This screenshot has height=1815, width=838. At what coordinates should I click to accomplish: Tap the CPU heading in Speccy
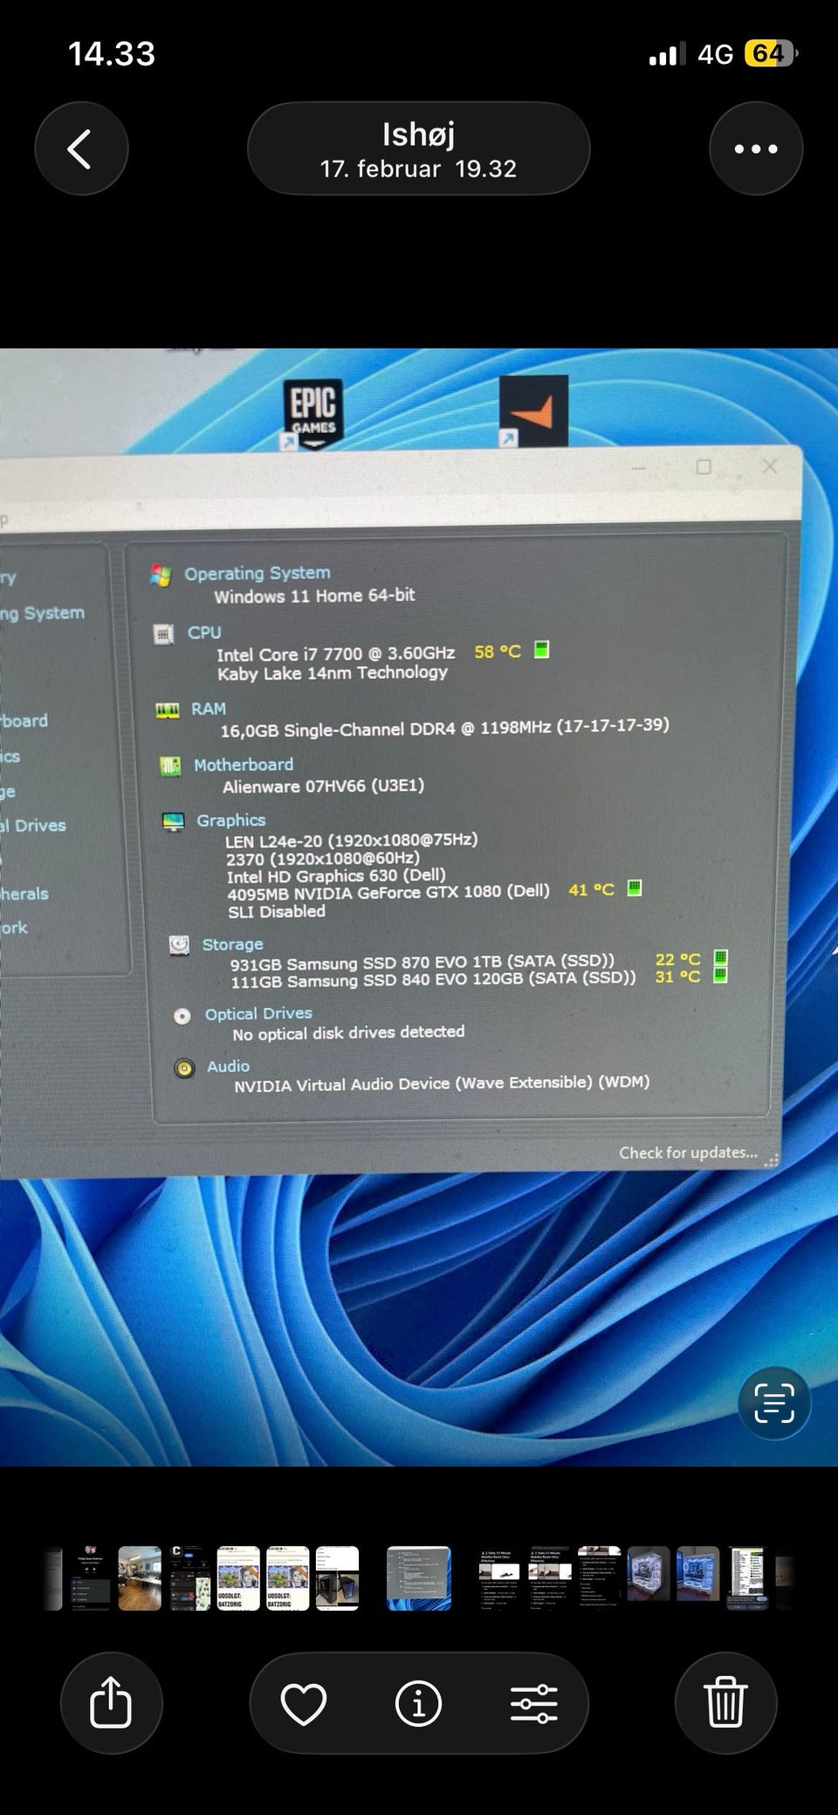point(204,632)
